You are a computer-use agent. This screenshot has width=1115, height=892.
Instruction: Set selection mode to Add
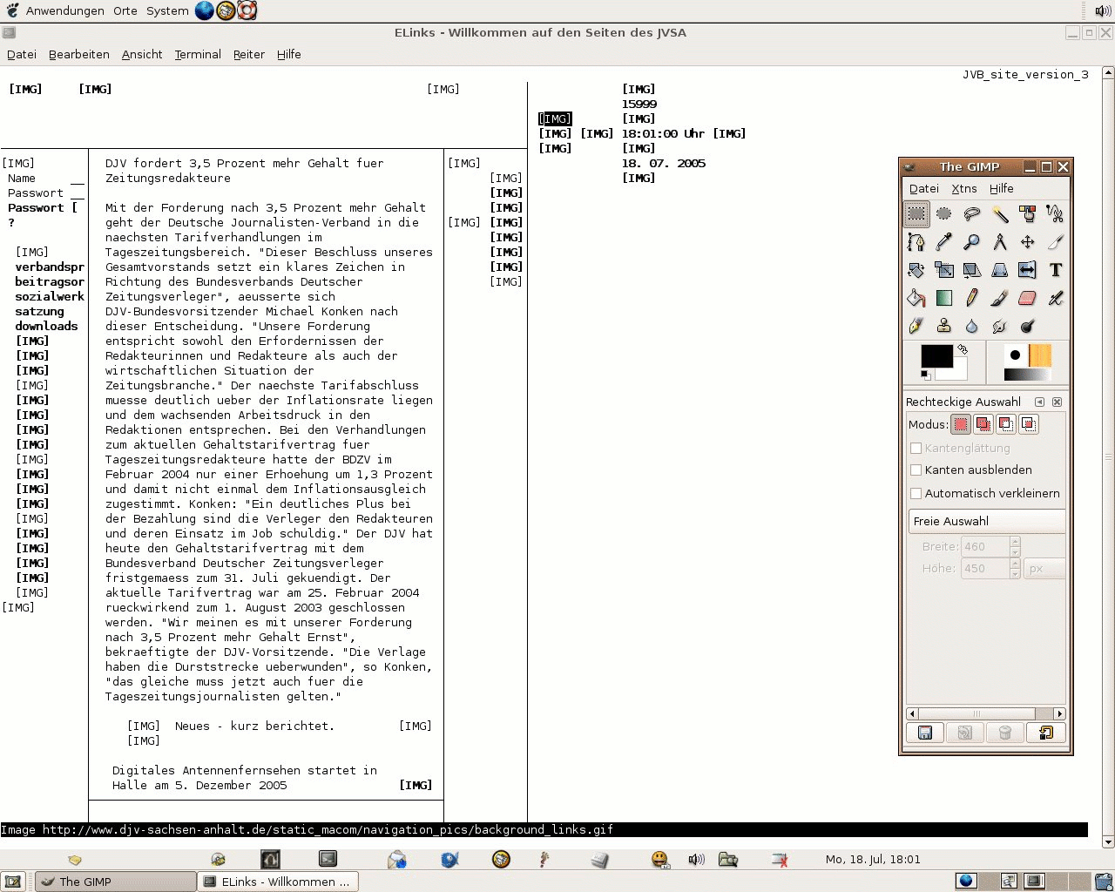pyautogui.click(x=983, y=424)
